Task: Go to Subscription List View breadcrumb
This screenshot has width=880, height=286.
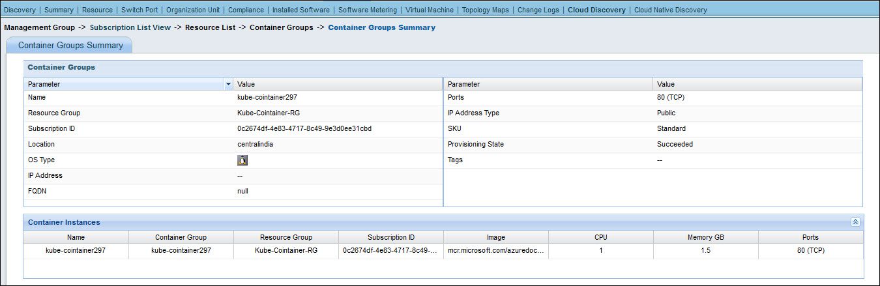Action: (x=130, y=27)
